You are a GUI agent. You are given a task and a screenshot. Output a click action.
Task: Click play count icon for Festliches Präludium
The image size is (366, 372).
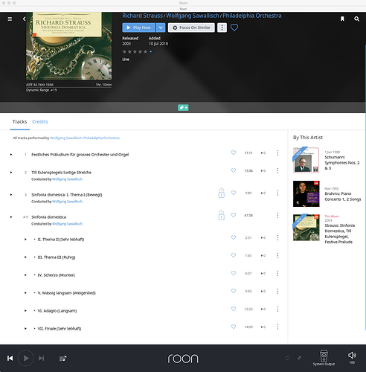pyautogui.click(x=263, y=153)
